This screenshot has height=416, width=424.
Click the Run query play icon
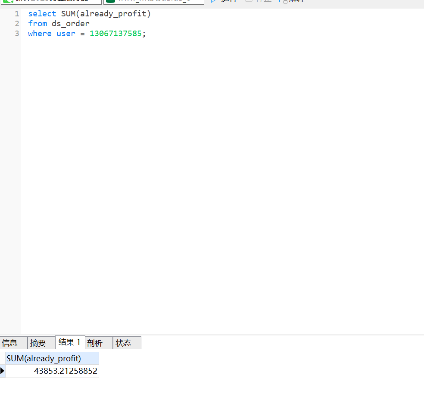pos(213,1)
